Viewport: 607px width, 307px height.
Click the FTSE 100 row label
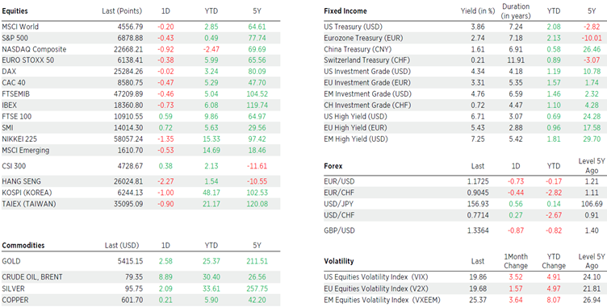click(x=17, y=117)
